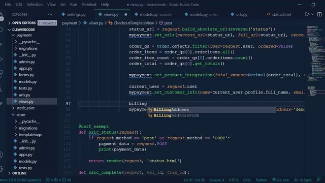325x183 pixels.
Task: Open store's tests.py file
Action: tap(25, 168)
